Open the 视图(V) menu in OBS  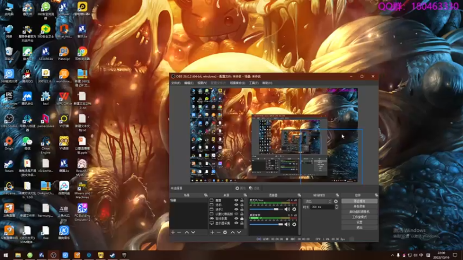coord(202,83)
